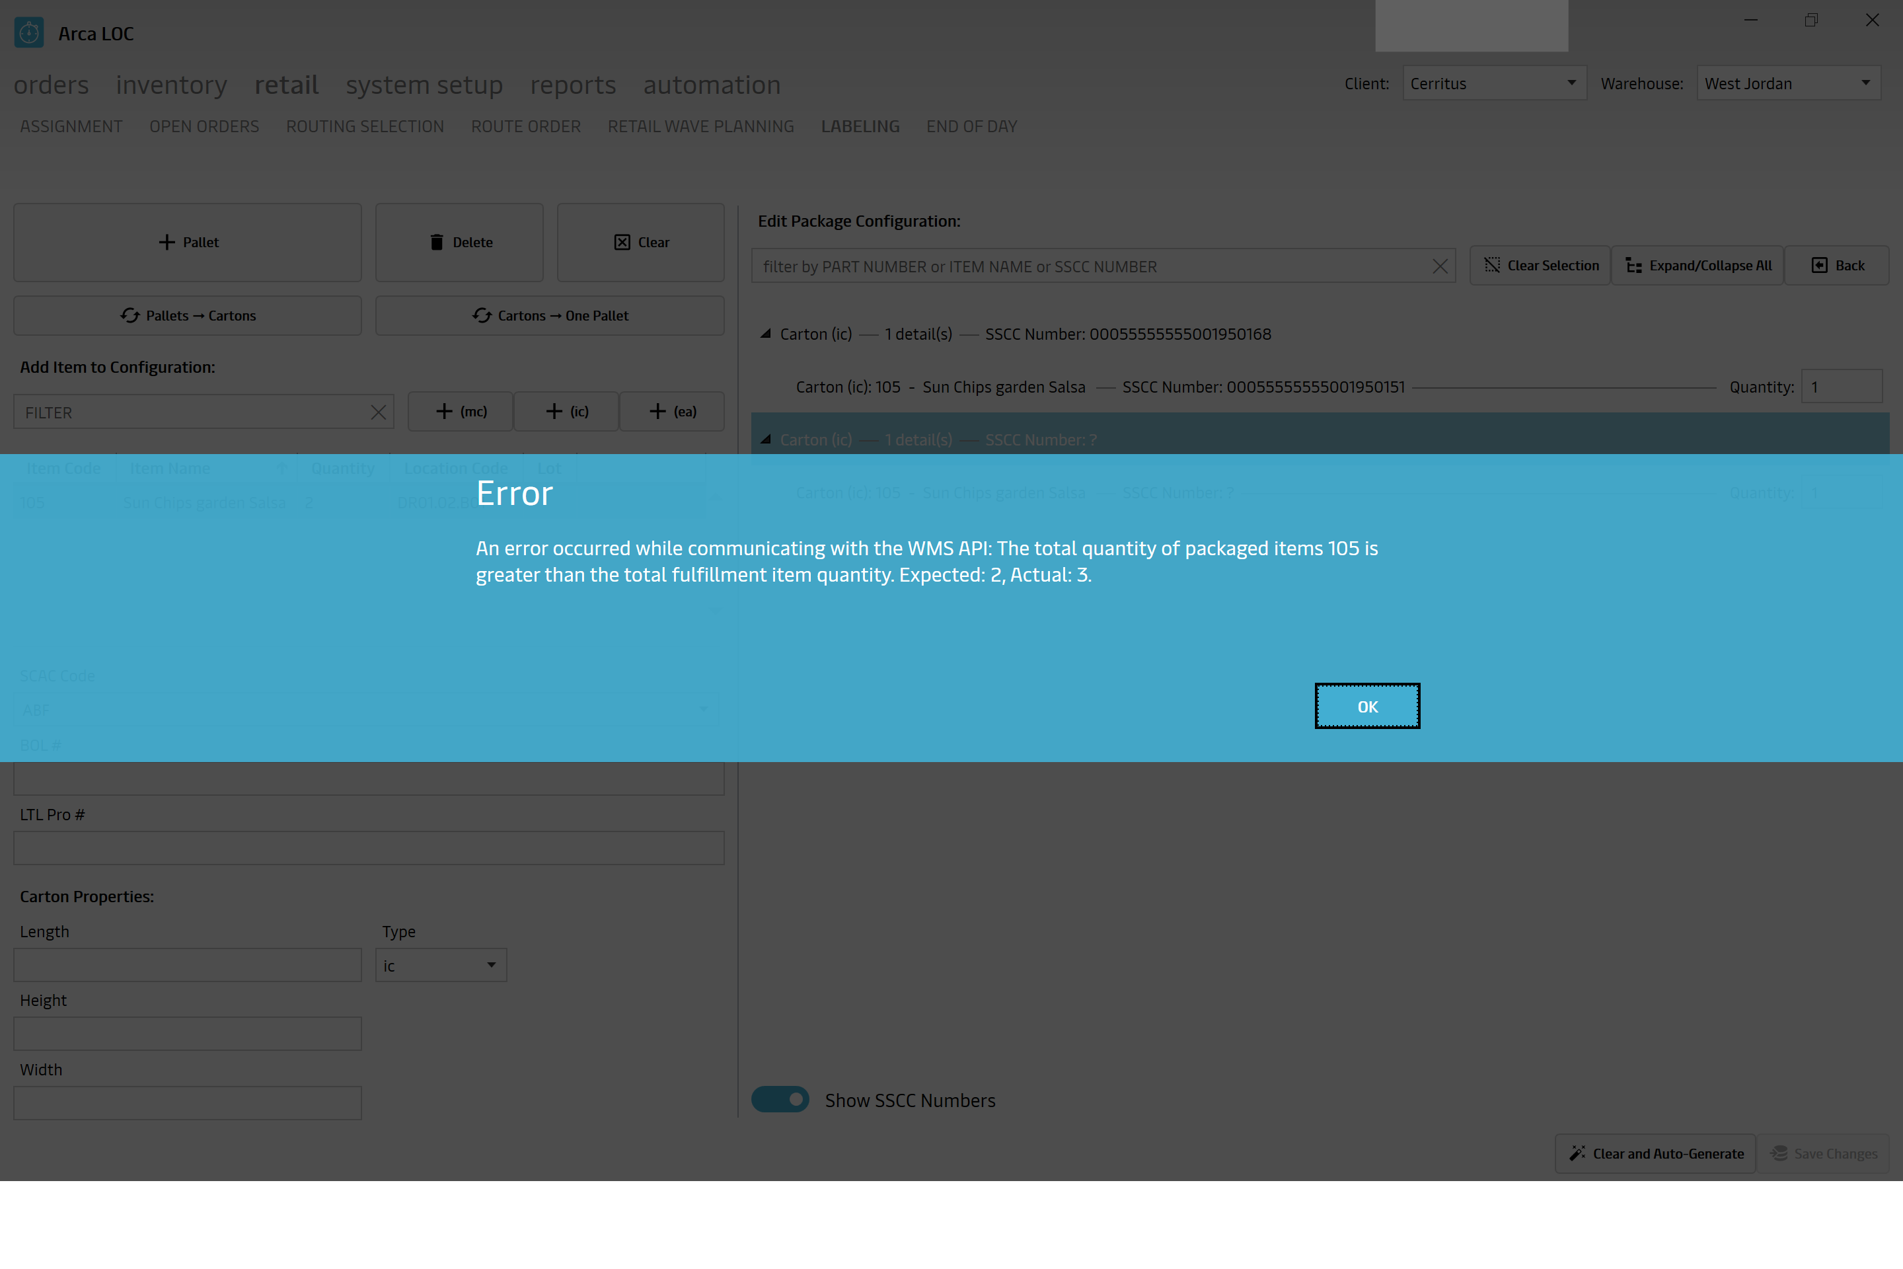Click Clear and Auto-Generate button
This screenshot has height=1269, width=1903.
tap(1655, 1153)
